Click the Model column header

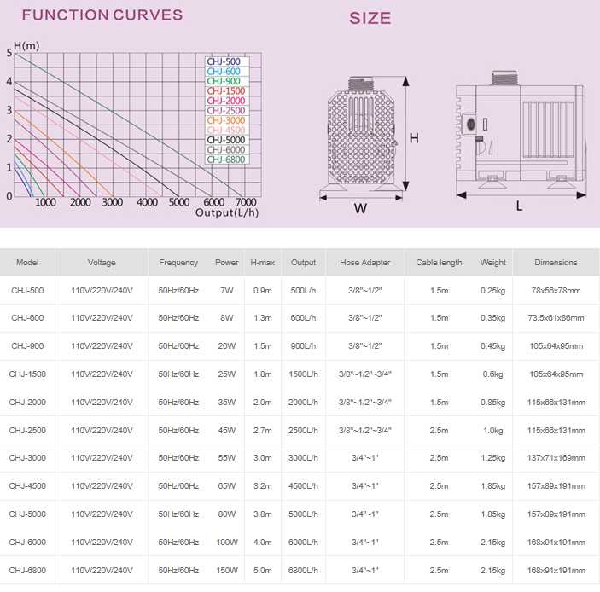[x=27, y=263]
